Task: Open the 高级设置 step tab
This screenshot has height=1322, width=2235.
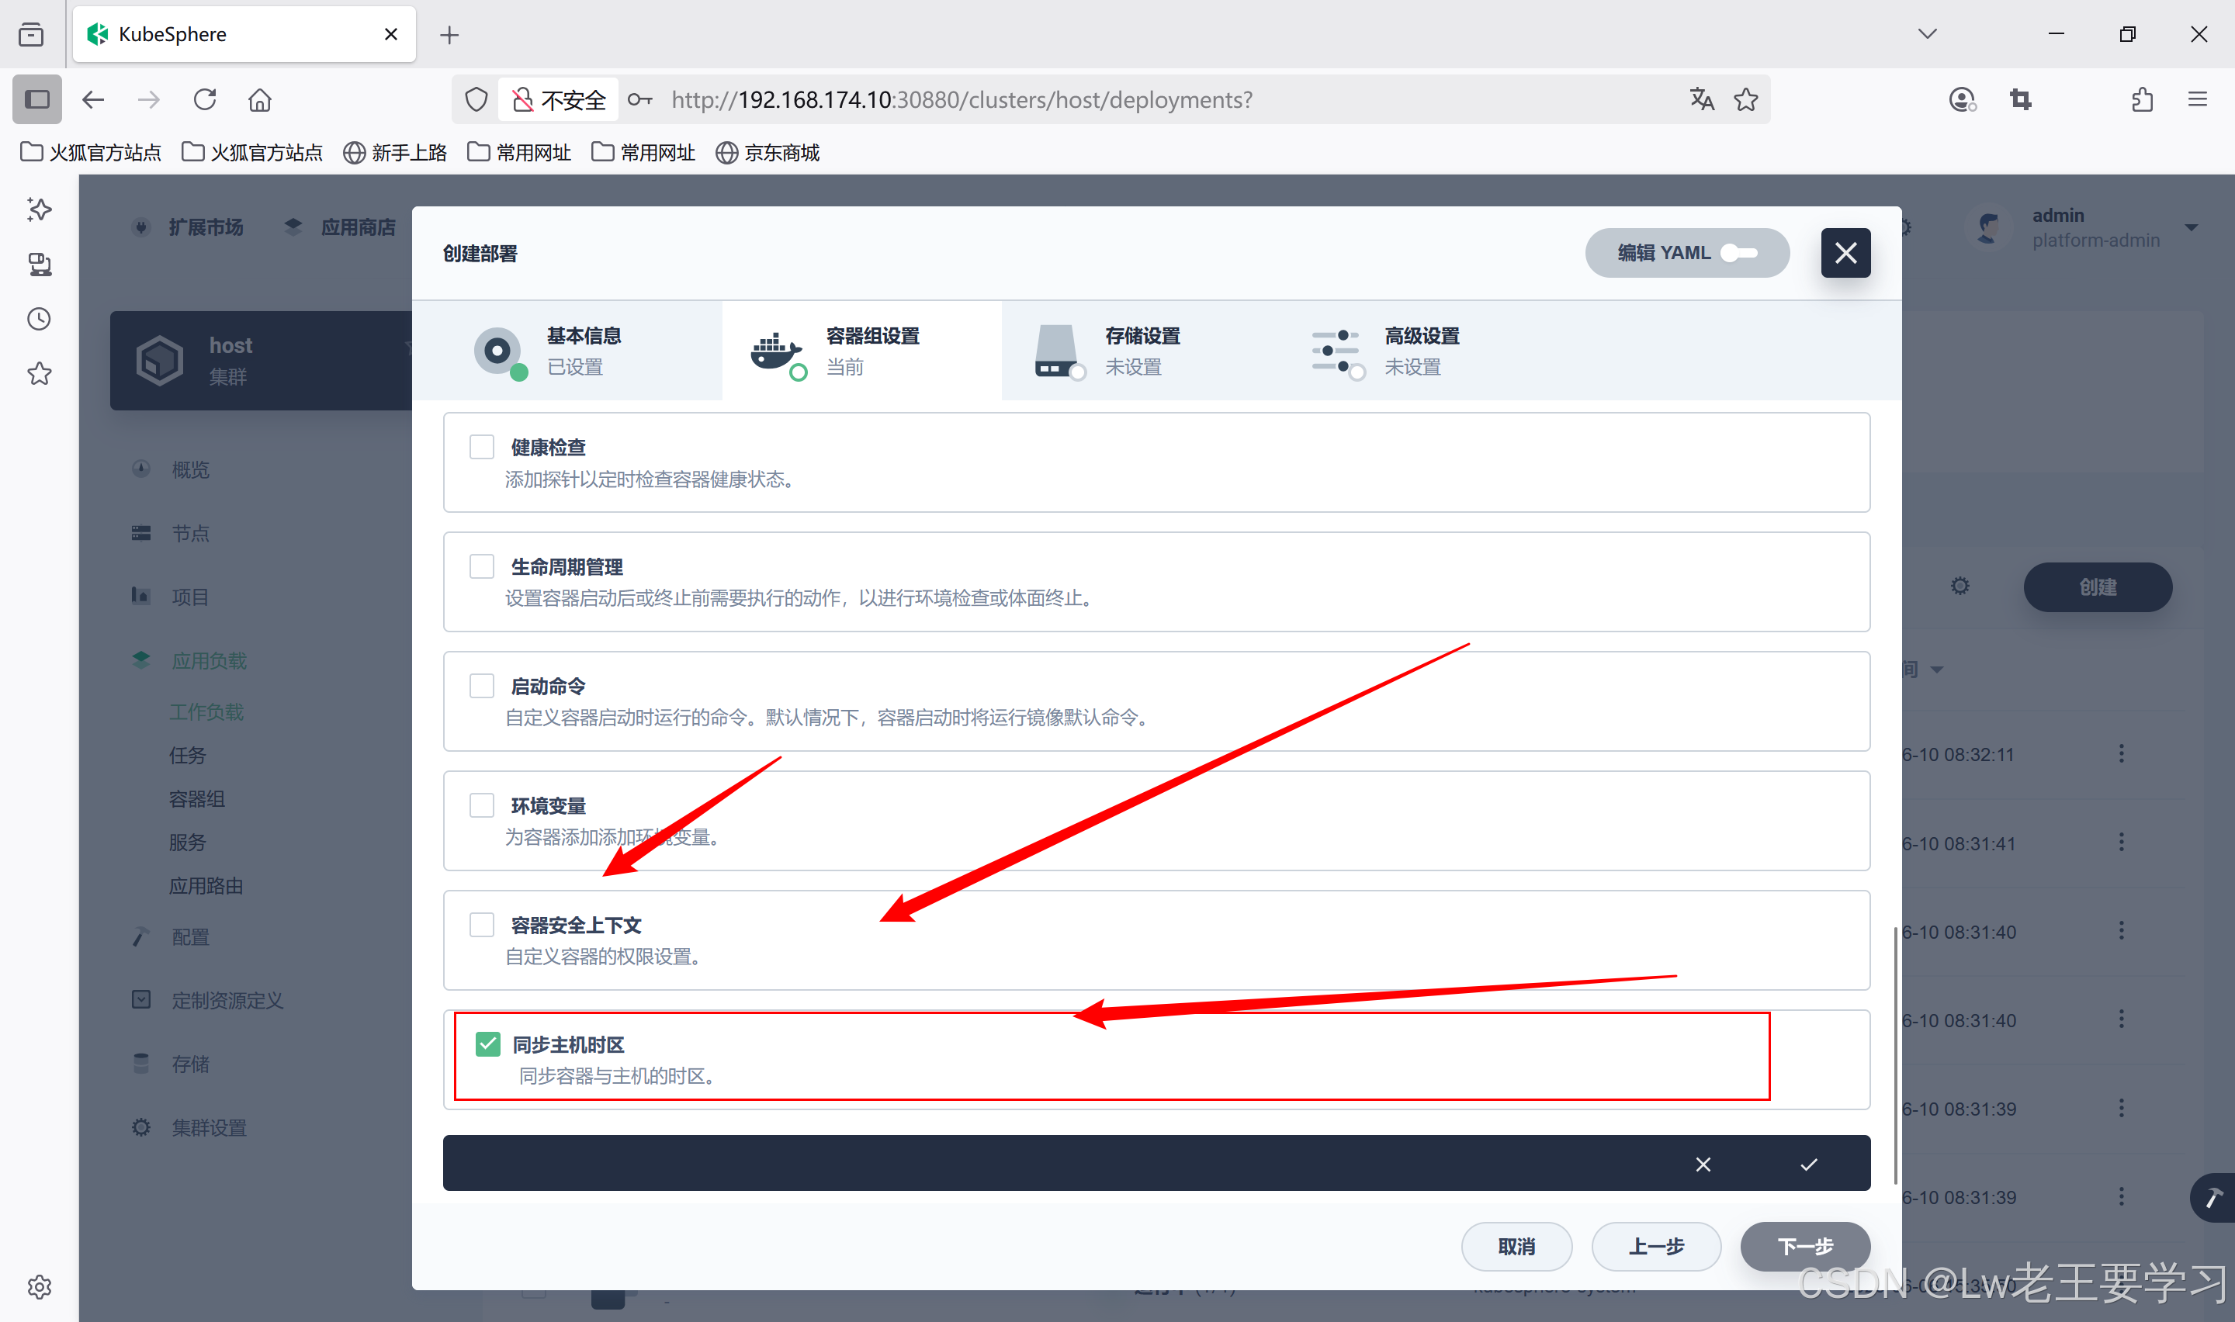Action: (x=1421, y=351)
